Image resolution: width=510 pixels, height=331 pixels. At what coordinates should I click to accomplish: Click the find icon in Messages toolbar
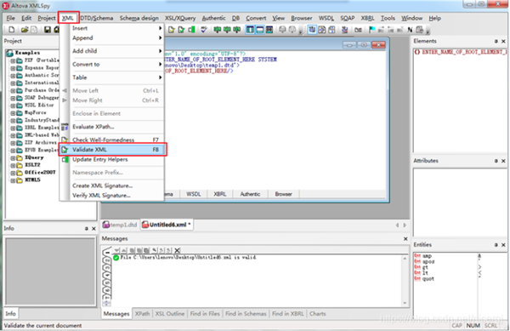click(x=155, y=250)
